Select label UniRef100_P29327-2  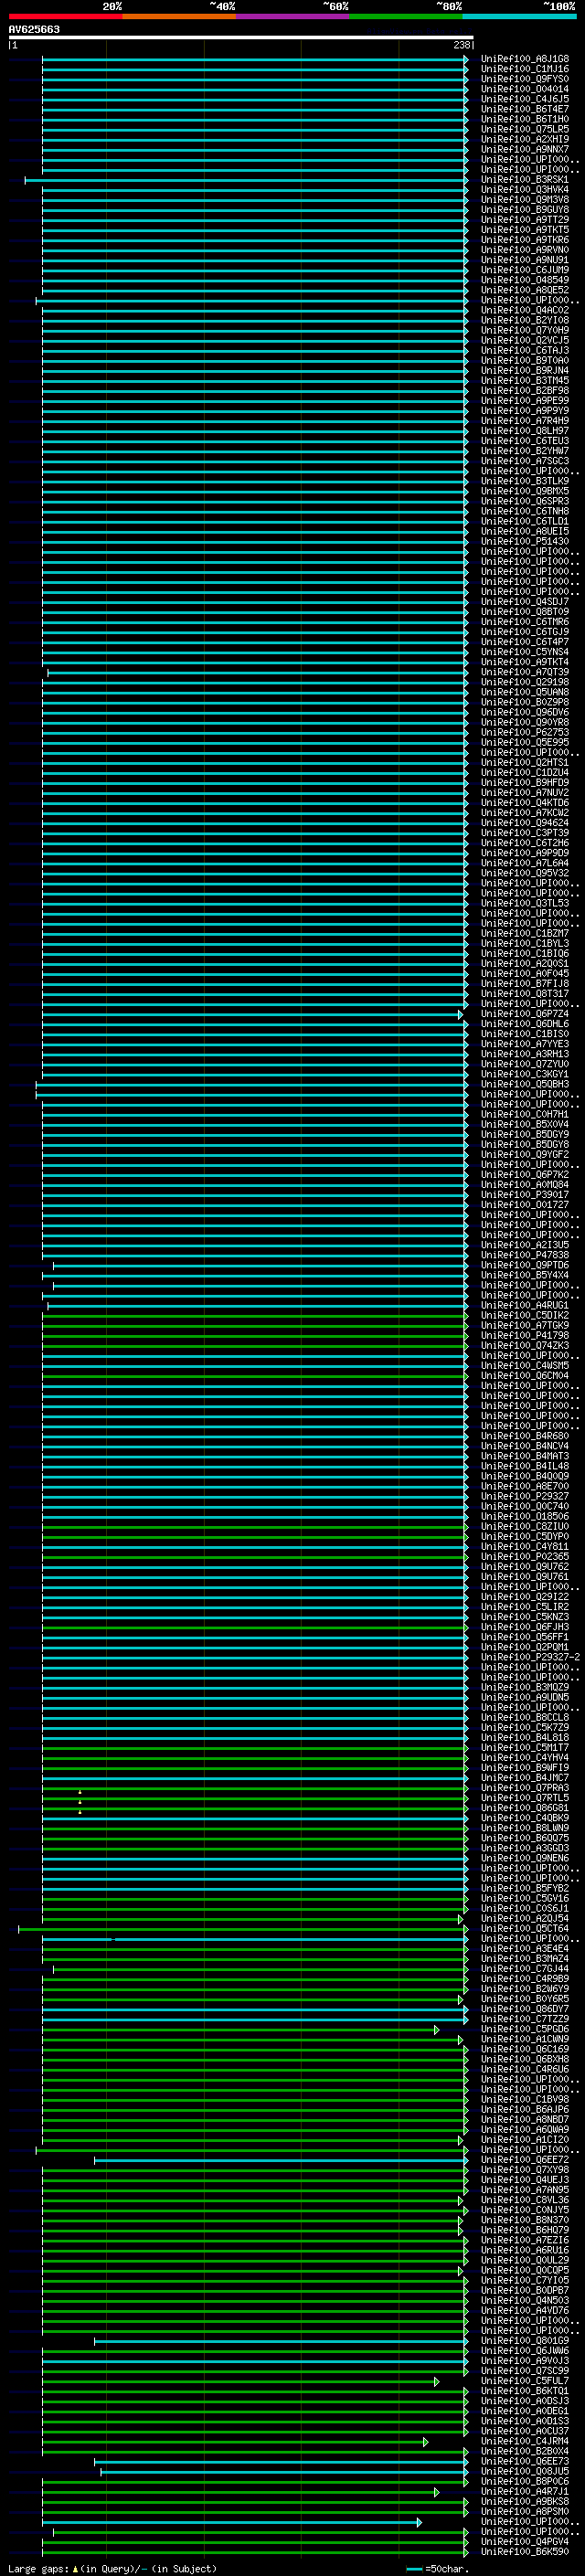point(531,1657)
